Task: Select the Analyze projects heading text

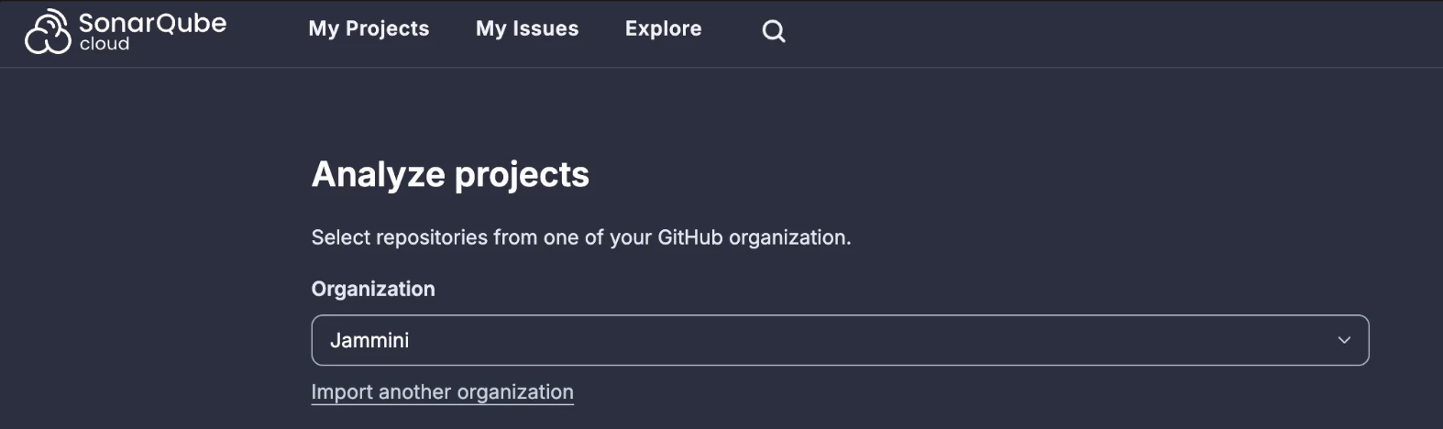Action: tap(450, 174)
